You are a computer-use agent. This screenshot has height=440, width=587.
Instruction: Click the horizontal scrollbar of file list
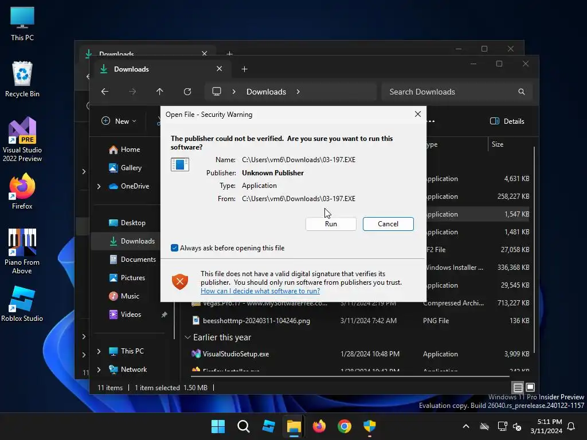(x=350, y=376)
